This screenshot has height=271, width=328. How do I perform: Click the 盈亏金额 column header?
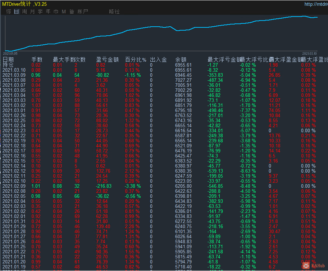pyautogui.click(x=107, y=59)
